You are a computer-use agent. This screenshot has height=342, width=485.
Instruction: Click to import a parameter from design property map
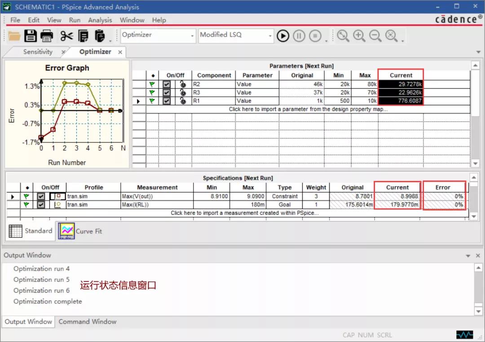point(308,109)
